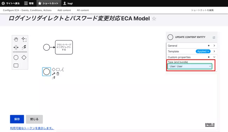Select the upper start event circle
The image size is (228, 132).
click(47, 47)
